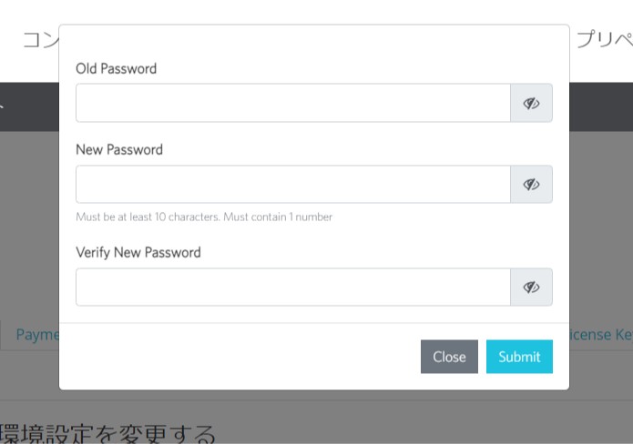633x444 pixels.
Task: Show the Old Password text via eye icon
Action: pos(531,103)
